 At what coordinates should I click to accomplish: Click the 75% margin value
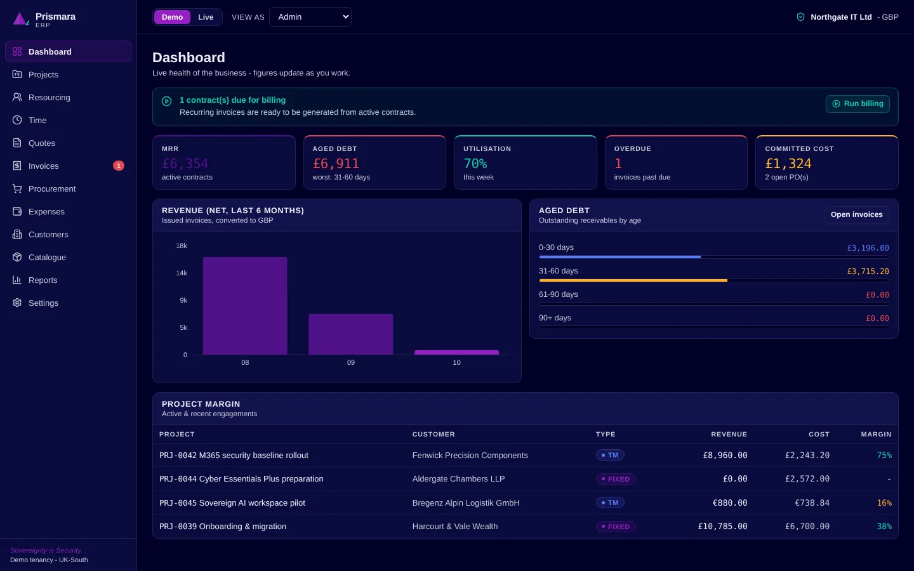884,456
